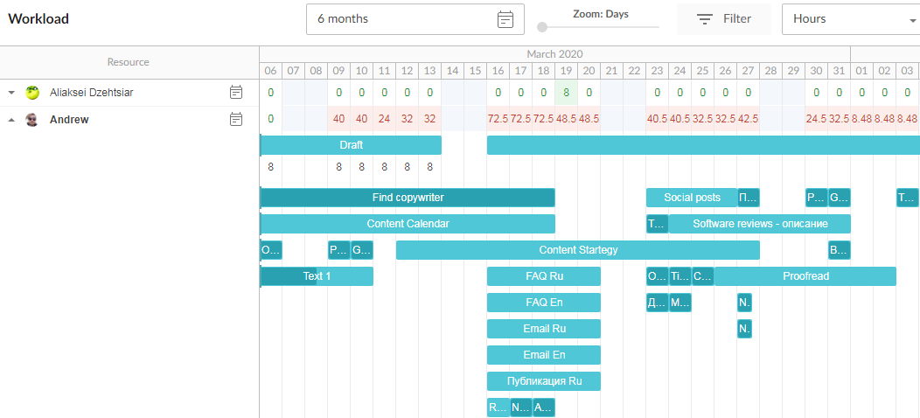This screenshot has height=418, width=920.
Task: Click the filter lines icon
Action: coord(704,19)
